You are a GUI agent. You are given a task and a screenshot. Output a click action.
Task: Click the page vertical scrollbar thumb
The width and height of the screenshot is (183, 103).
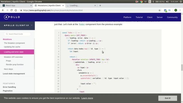pyautogui.click(x=182, y=68)
